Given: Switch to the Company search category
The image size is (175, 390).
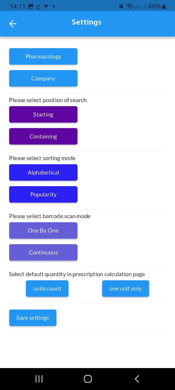Looking at the screenshot, I should 43,78.
